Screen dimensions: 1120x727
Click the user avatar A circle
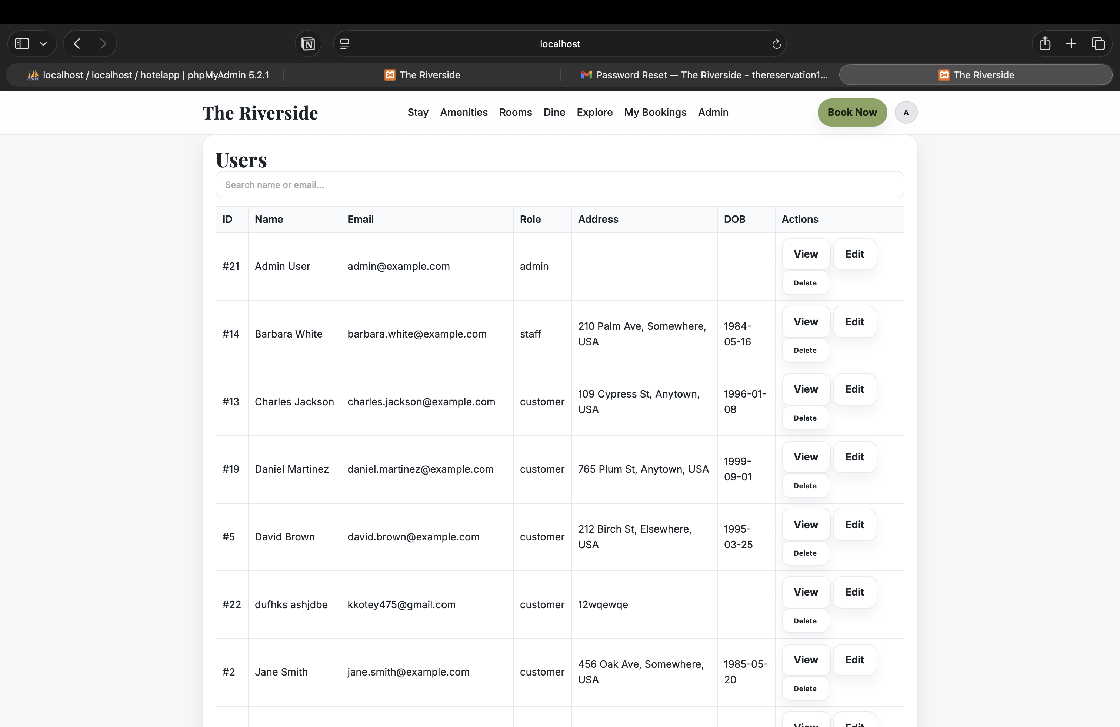pos(906,113)
